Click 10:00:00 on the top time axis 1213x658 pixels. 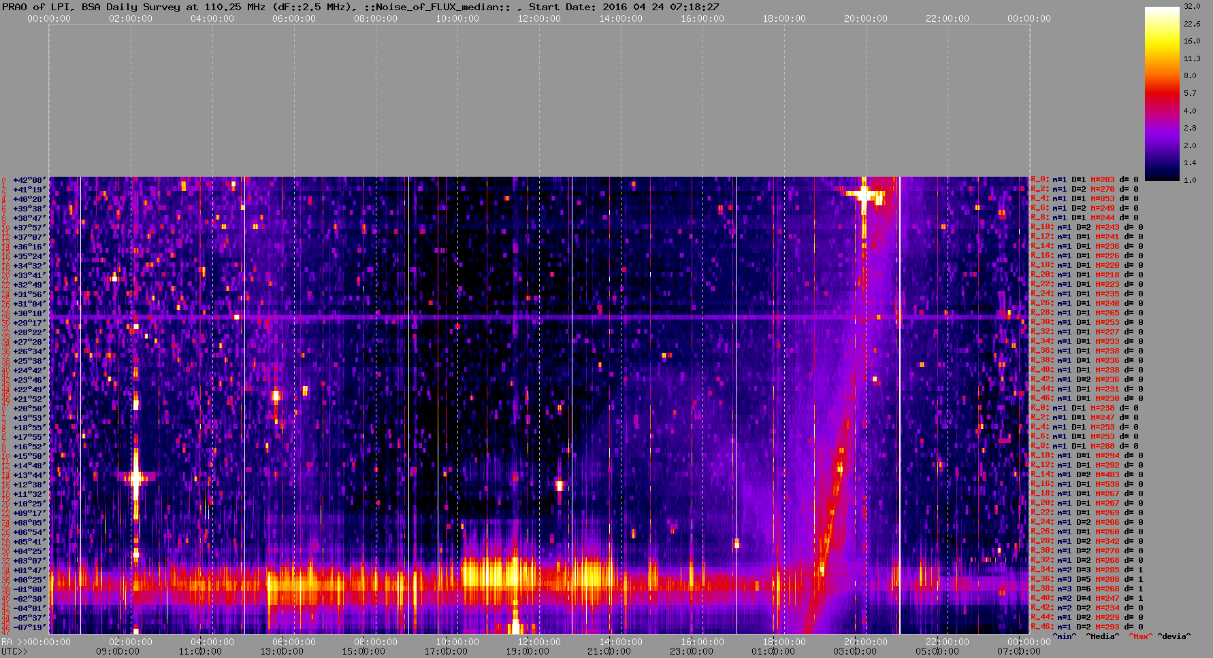pos(457,18)
